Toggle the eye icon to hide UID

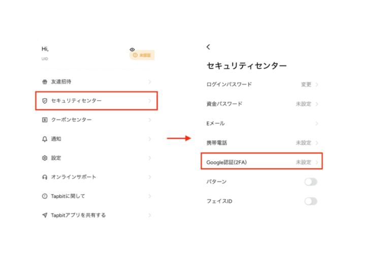click(133, 49)
